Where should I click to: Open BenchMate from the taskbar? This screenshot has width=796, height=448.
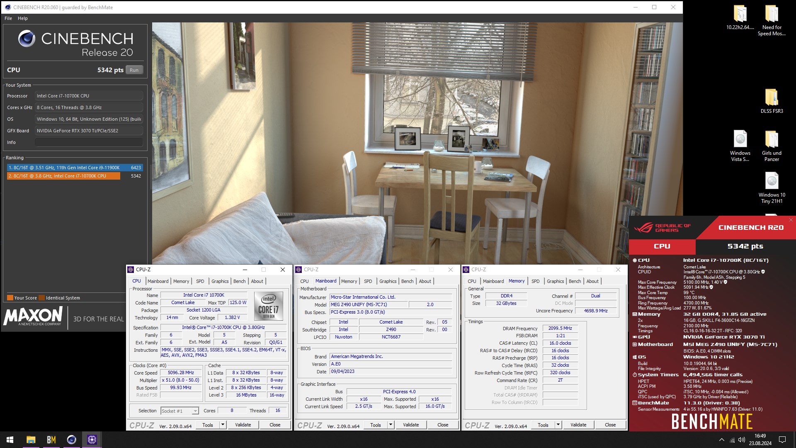tap(51, 440)
